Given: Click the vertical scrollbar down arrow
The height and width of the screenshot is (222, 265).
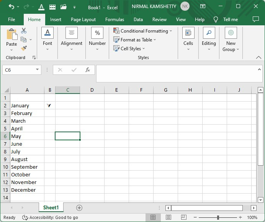Looking at the screenshot, I should pos(260,200).
